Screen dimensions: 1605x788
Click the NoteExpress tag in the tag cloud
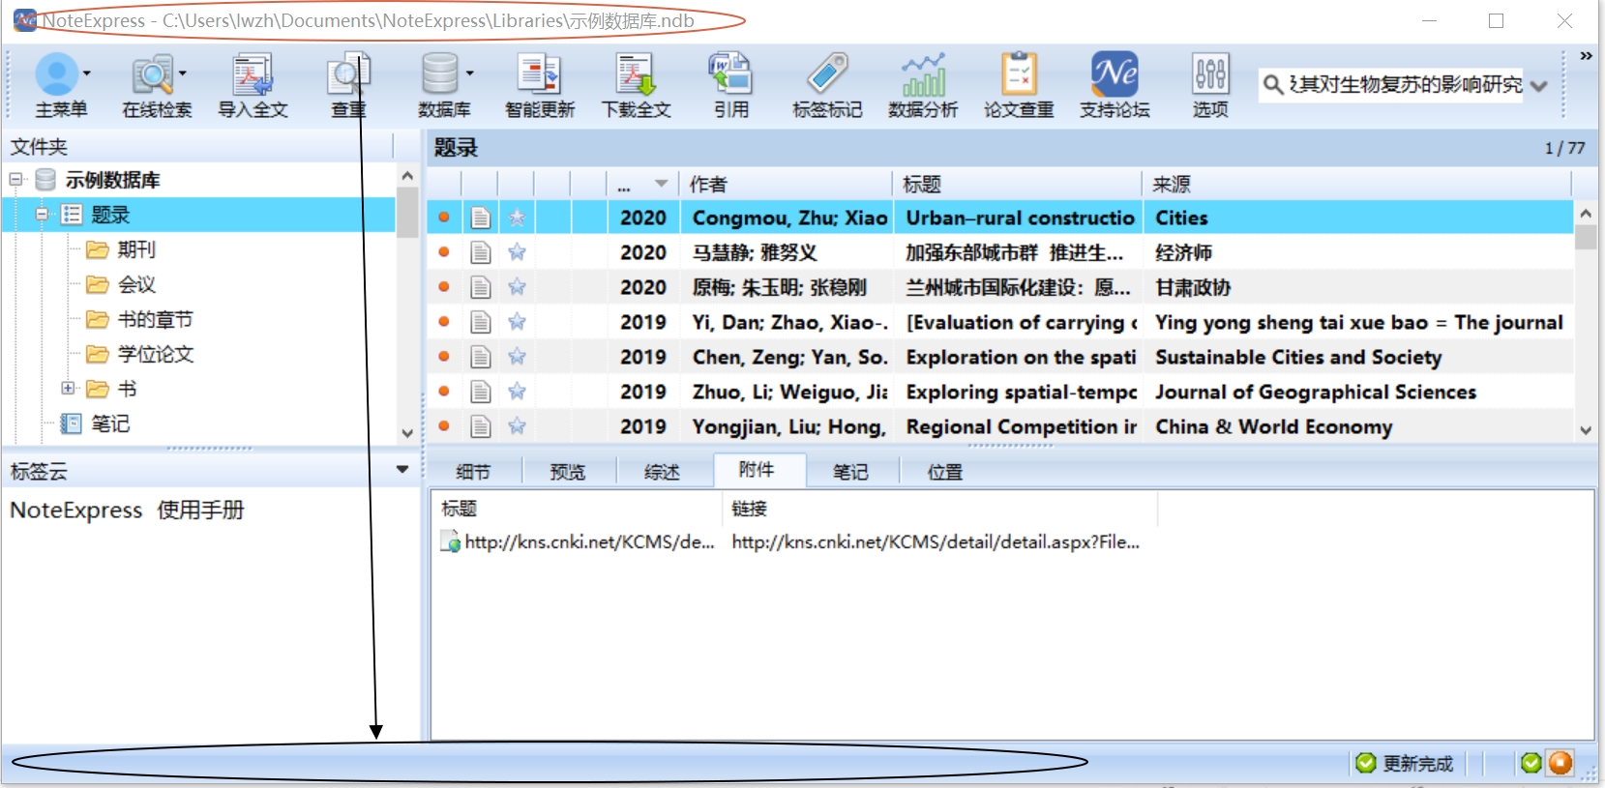76,510
